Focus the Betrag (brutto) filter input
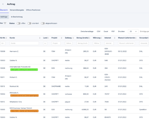The image size is (149, 120). click(x=82, y=43)
